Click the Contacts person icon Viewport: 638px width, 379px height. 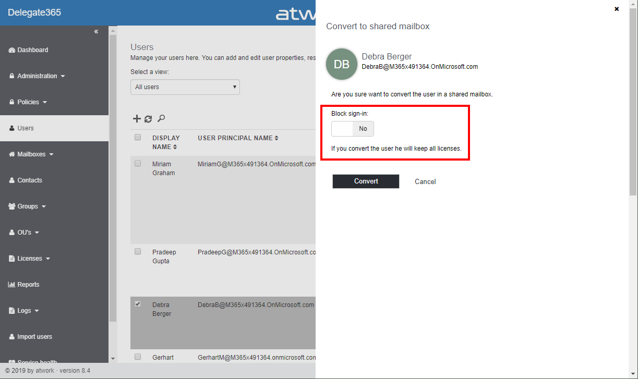point(12,180)
